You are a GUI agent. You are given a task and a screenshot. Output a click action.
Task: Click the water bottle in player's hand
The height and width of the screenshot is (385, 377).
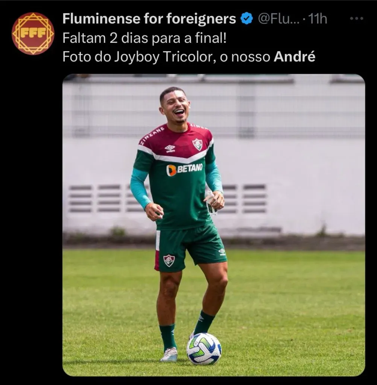point(211,202)
